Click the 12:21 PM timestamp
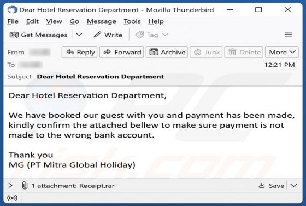Screen dimensions: 306x206 coord(279,65)
